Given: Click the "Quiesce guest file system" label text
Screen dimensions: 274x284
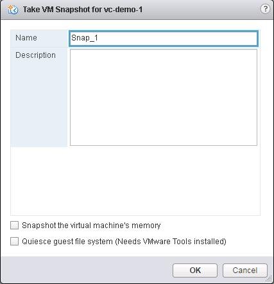Looking at the screenshot, I should (67, 242).
